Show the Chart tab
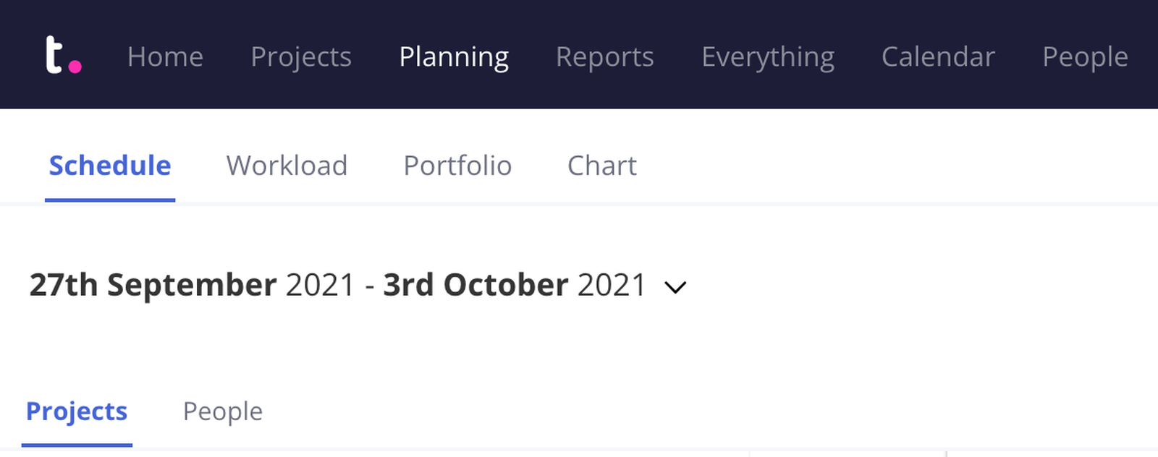This screenshot has width=1158, height=457. click(602, 166)
